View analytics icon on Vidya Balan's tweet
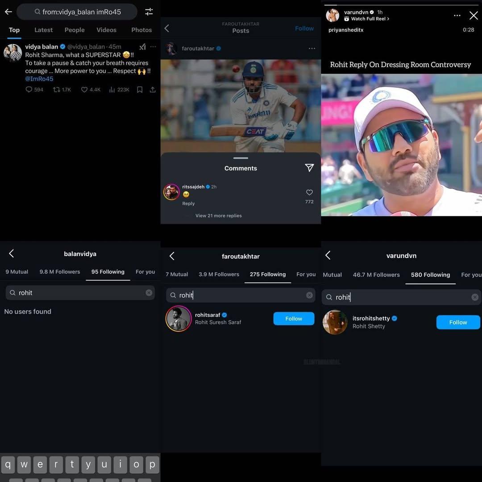 point(113,89)
